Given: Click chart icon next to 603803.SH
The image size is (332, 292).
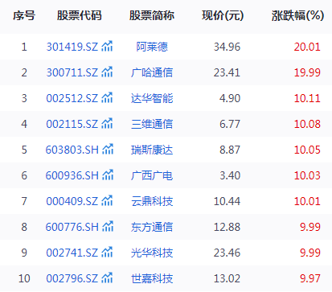Looking at the screenshot, I should (108, 149).
